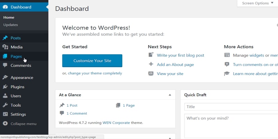Click the 'What's on your mind?' textarea

pos(231,125)
